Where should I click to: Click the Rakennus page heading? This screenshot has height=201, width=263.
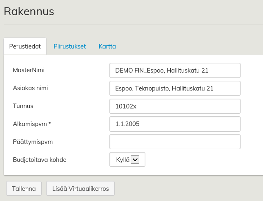tap(29, 11)
